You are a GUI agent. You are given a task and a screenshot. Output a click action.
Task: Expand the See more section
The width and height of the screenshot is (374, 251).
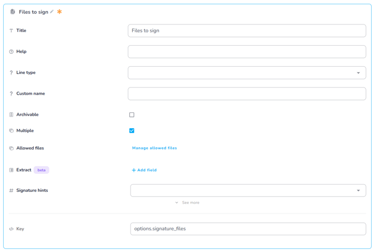click(188, 203)
